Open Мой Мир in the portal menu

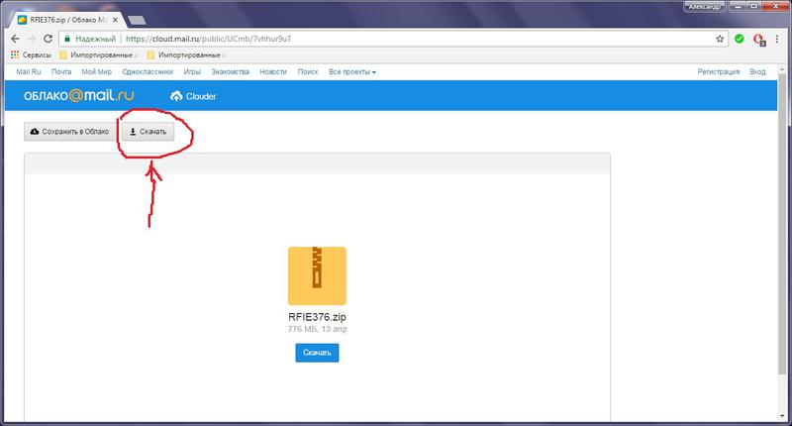[96, 71]
